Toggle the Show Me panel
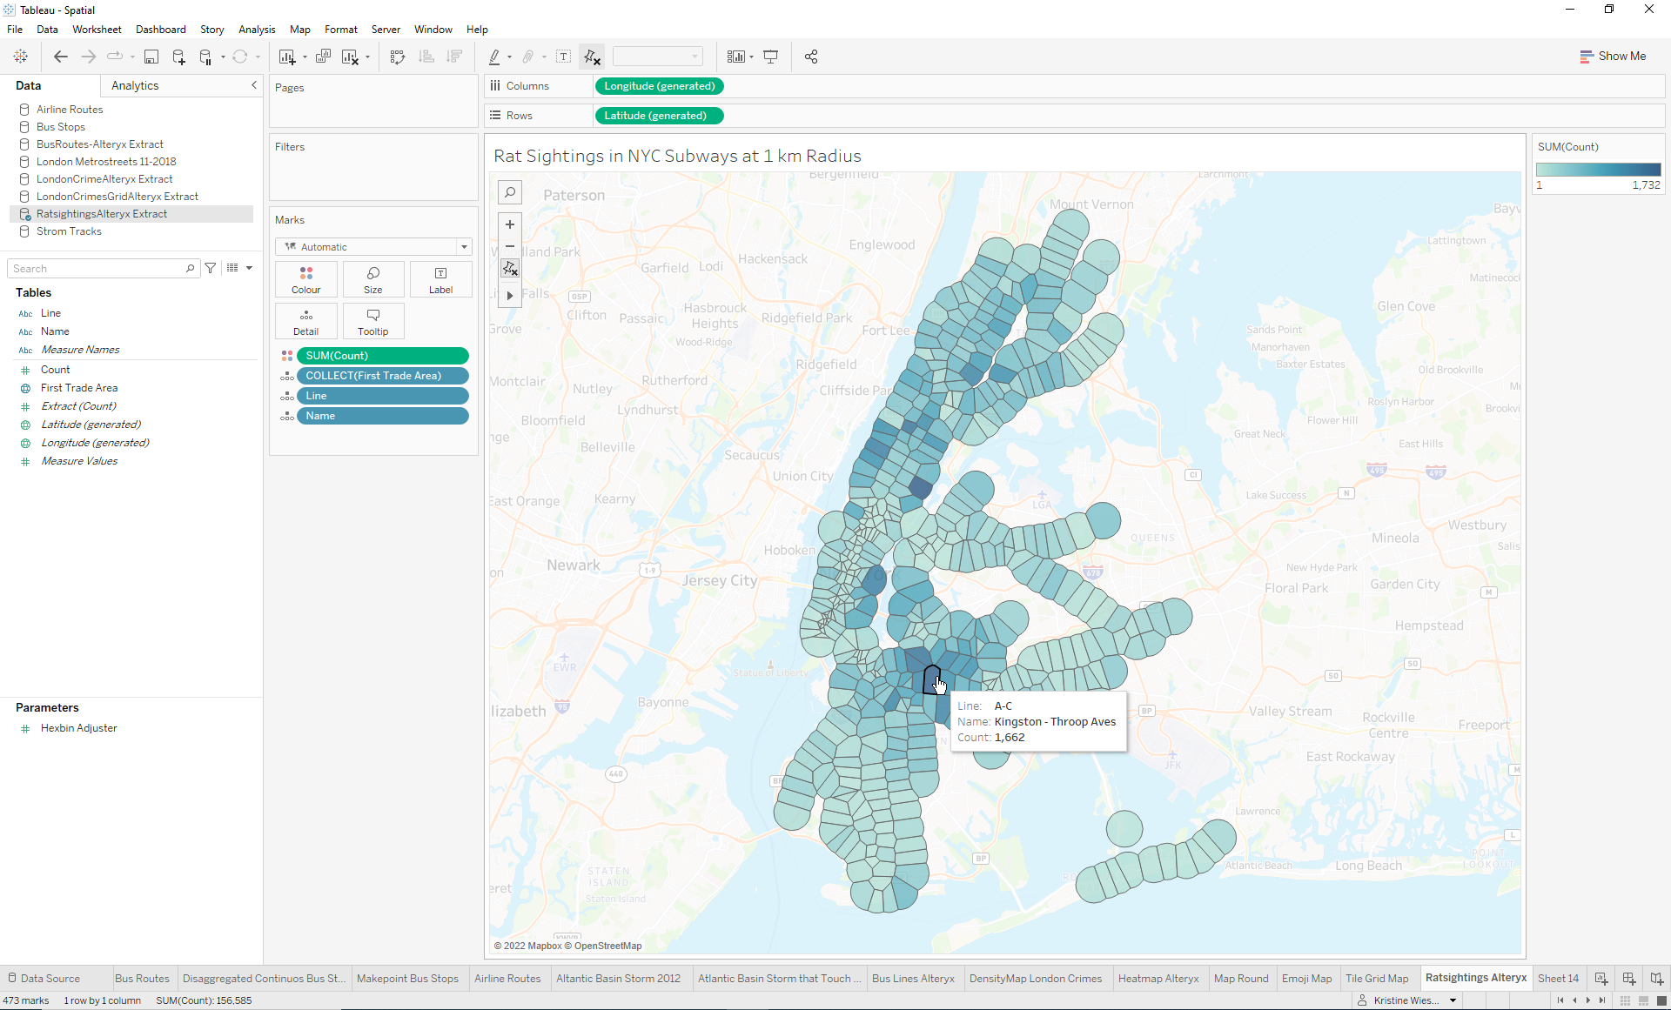The width and height of the screenshot is (1671, 1010). (x=1613, y=56)
